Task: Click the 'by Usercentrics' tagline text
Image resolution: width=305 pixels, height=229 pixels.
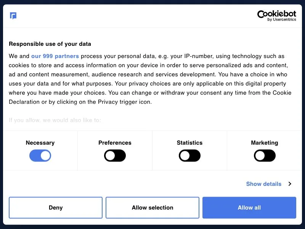Action: click(x=282, y=19)
